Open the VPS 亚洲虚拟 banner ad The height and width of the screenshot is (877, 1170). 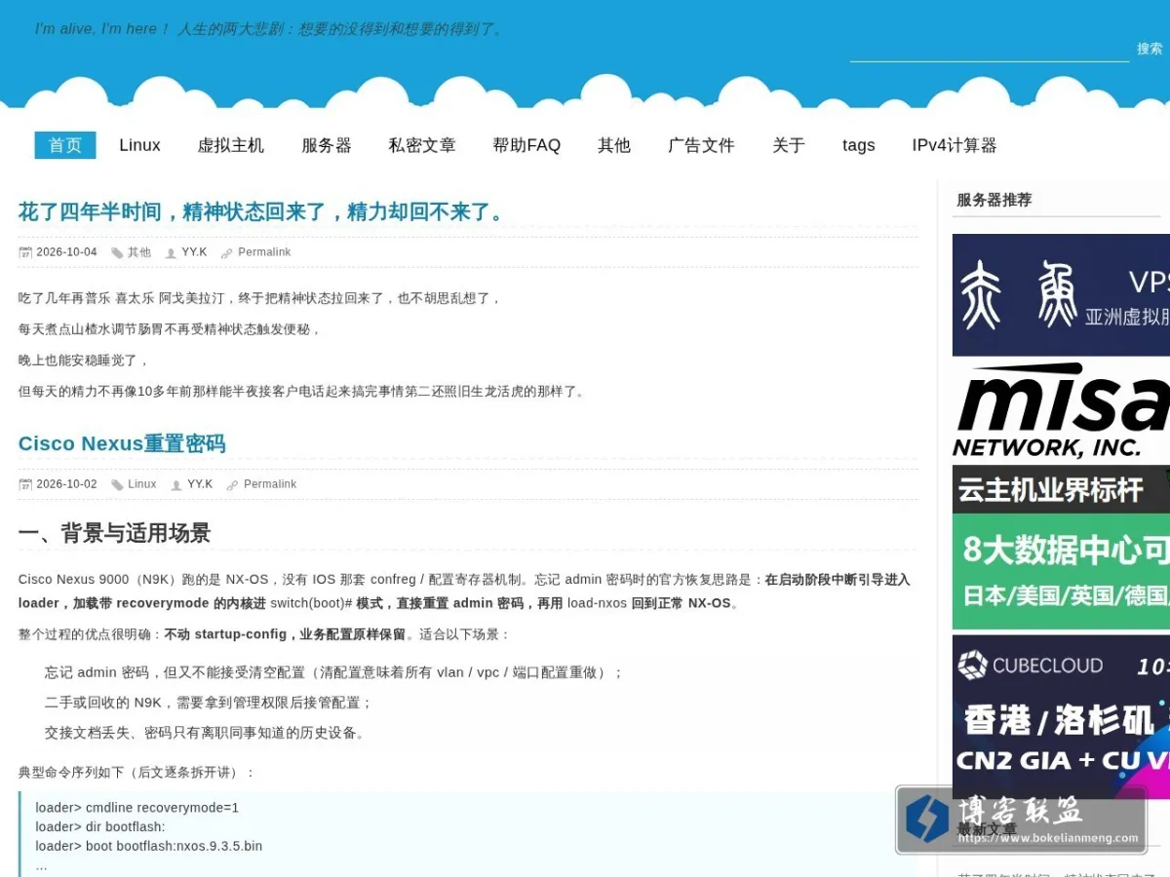(1061, 295)
